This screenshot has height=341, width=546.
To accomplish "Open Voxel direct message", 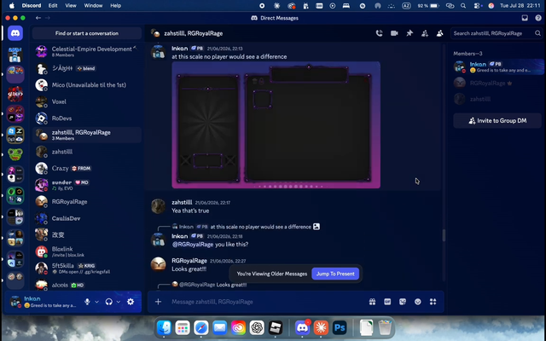I will 87,101.
